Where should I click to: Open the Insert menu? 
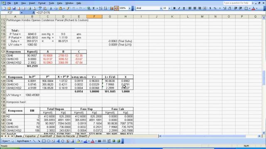32,3
